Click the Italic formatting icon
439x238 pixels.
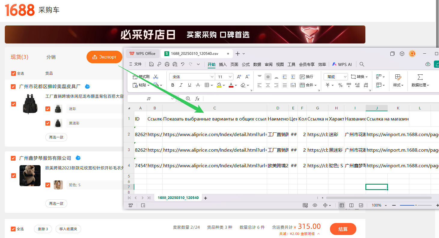181,85
